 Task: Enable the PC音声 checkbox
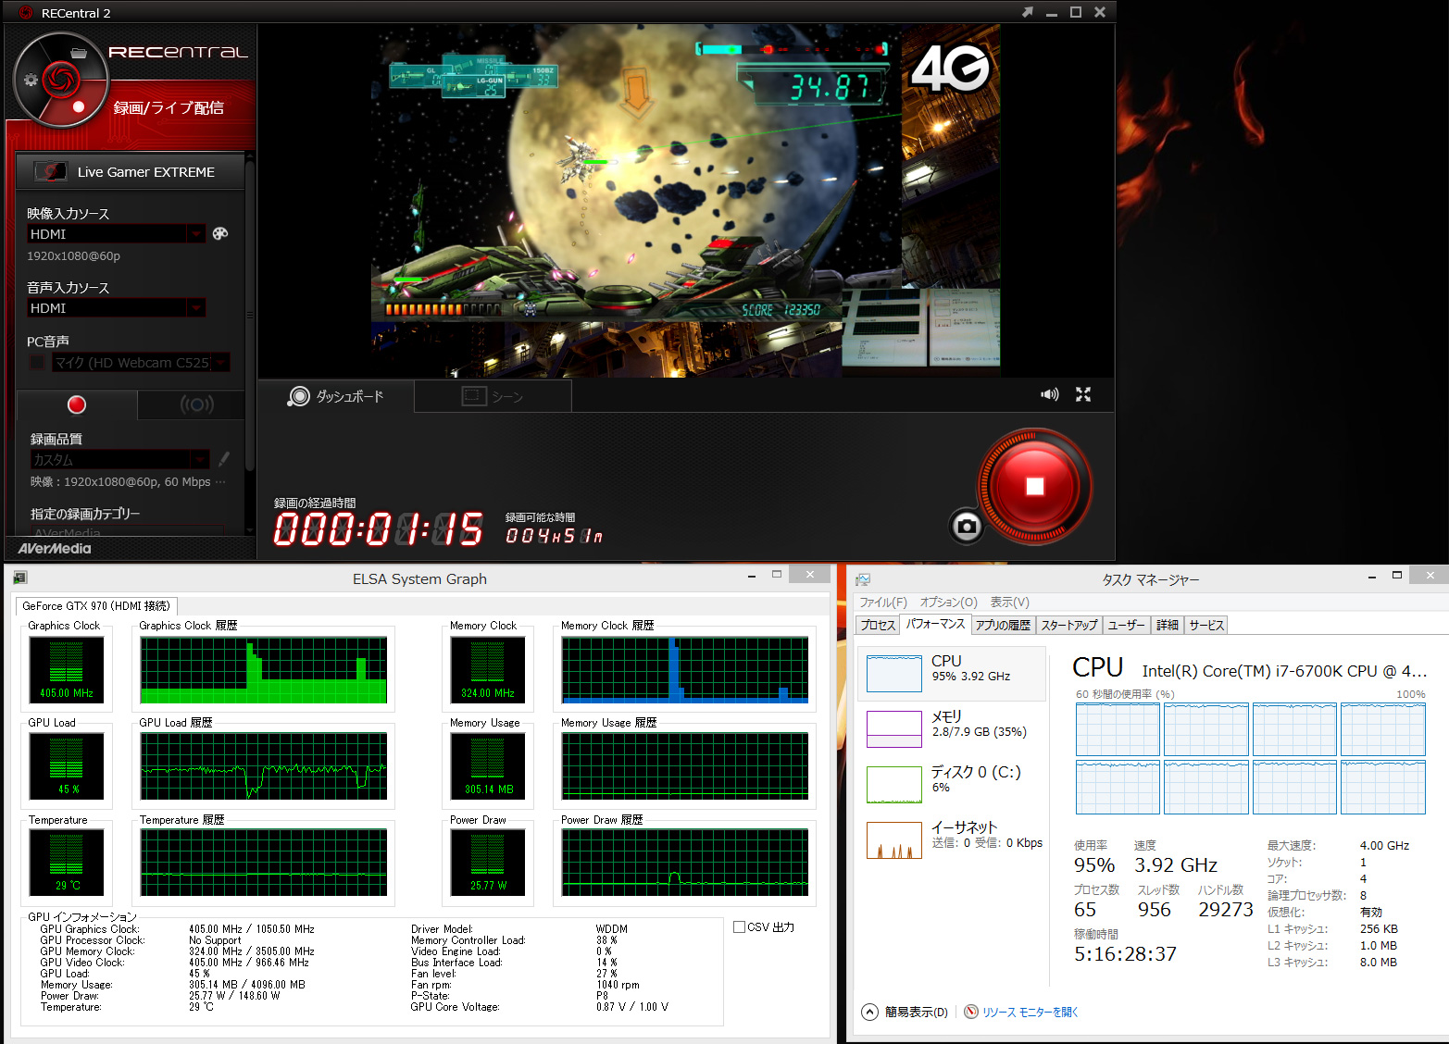click(36, 363)
